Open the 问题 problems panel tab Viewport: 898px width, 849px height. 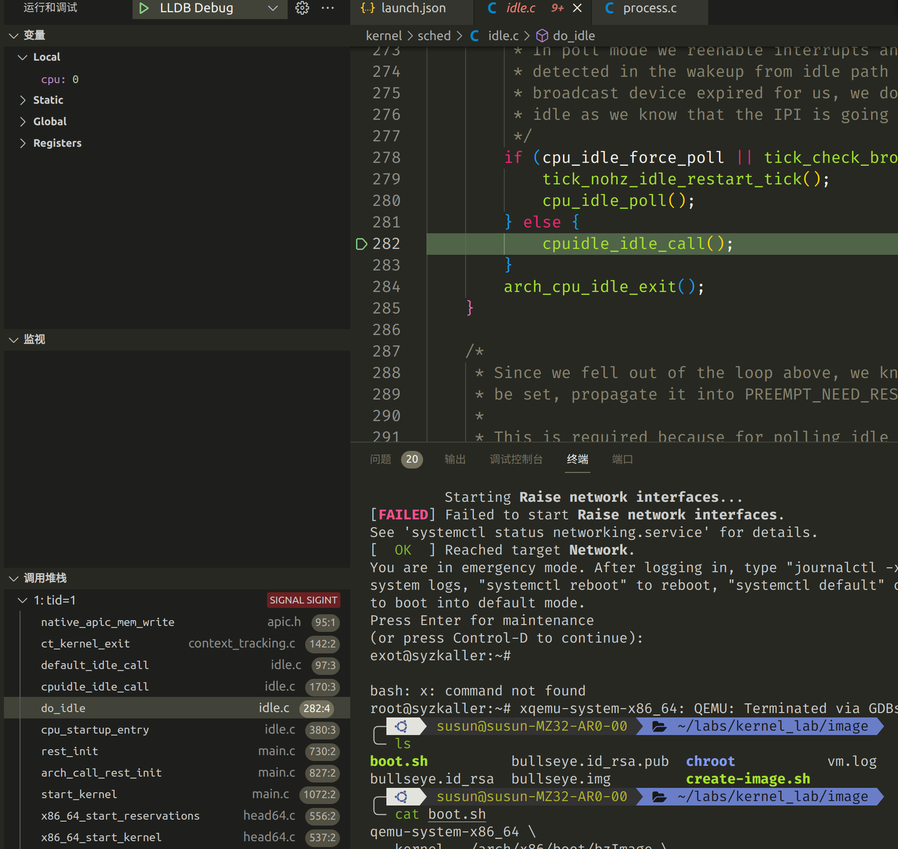380,459
